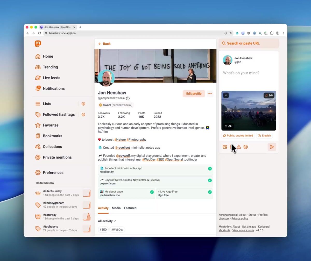View the Followers 3.7K count
This screenshot has height=261, width=311.
pyautogui.click(x=104, y=115)
